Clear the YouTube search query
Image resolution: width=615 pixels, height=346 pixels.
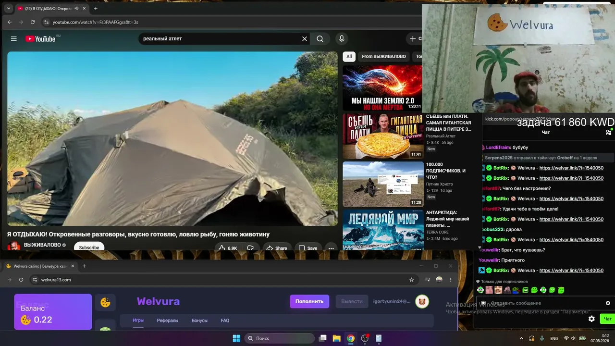(x=304, y=39)
